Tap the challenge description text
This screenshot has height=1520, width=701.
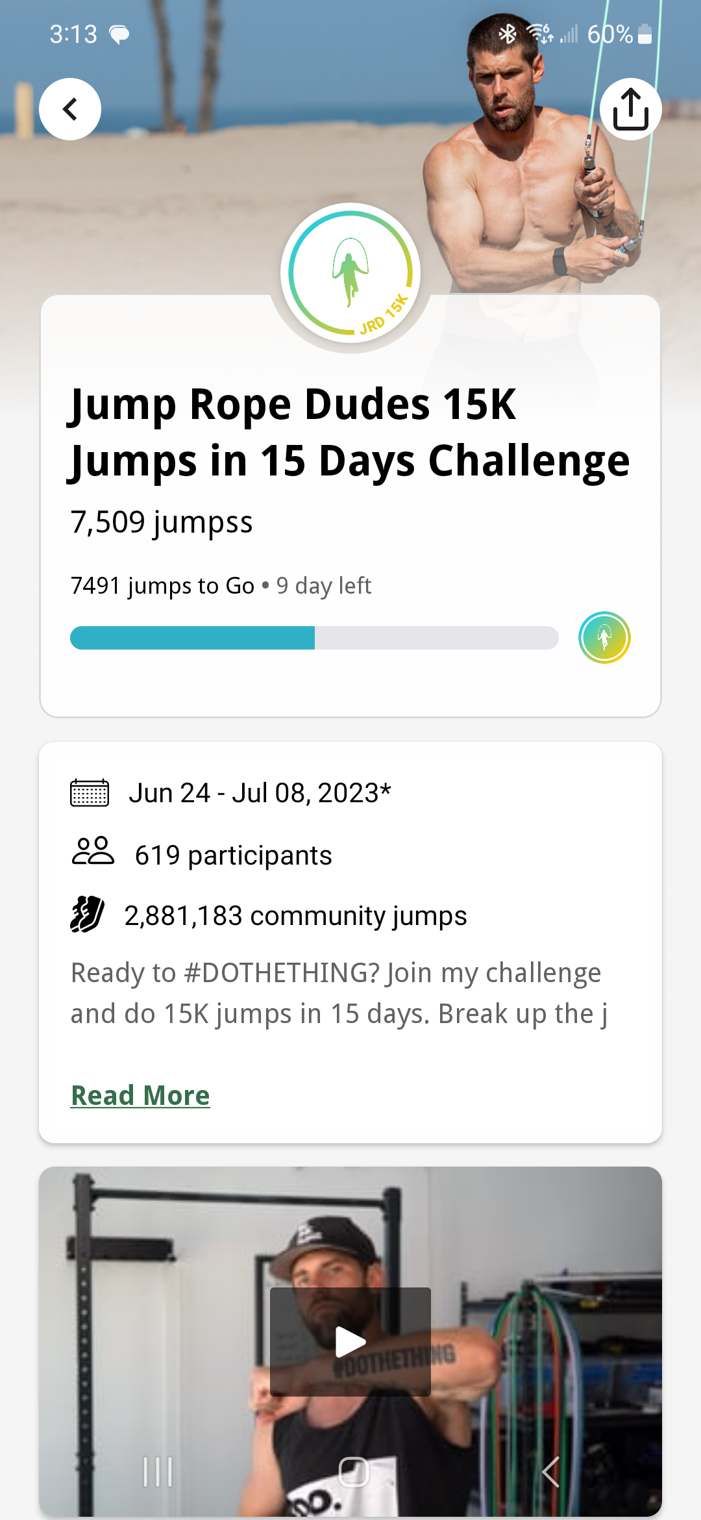[338, 993]
